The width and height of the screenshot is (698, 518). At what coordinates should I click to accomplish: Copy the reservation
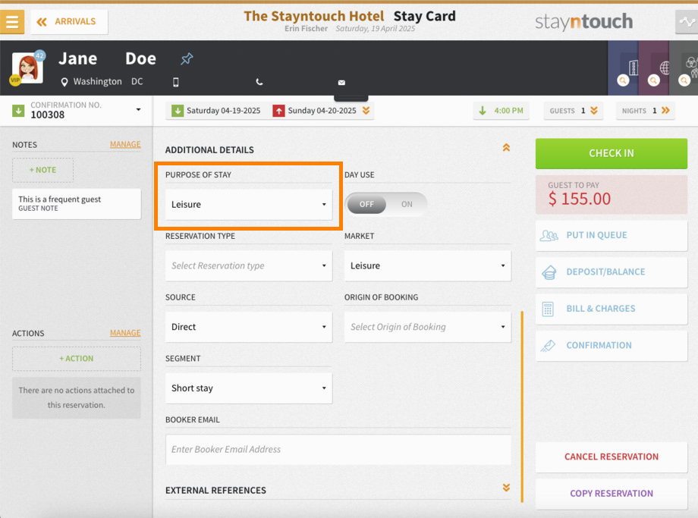point(612,494)
